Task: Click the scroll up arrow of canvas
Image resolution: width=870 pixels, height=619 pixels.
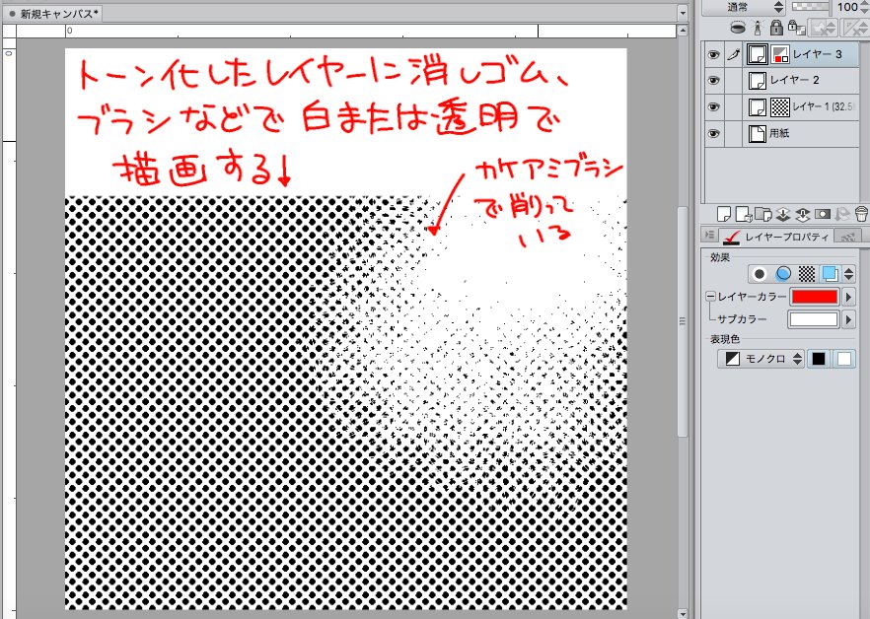Action: point(682,32)
